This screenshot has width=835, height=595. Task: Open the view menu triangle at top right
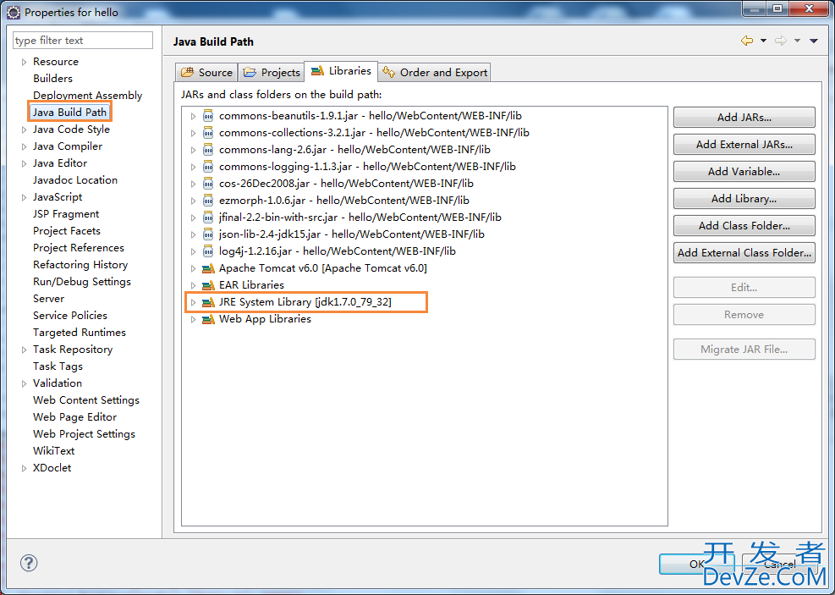[x=814, y=41]
